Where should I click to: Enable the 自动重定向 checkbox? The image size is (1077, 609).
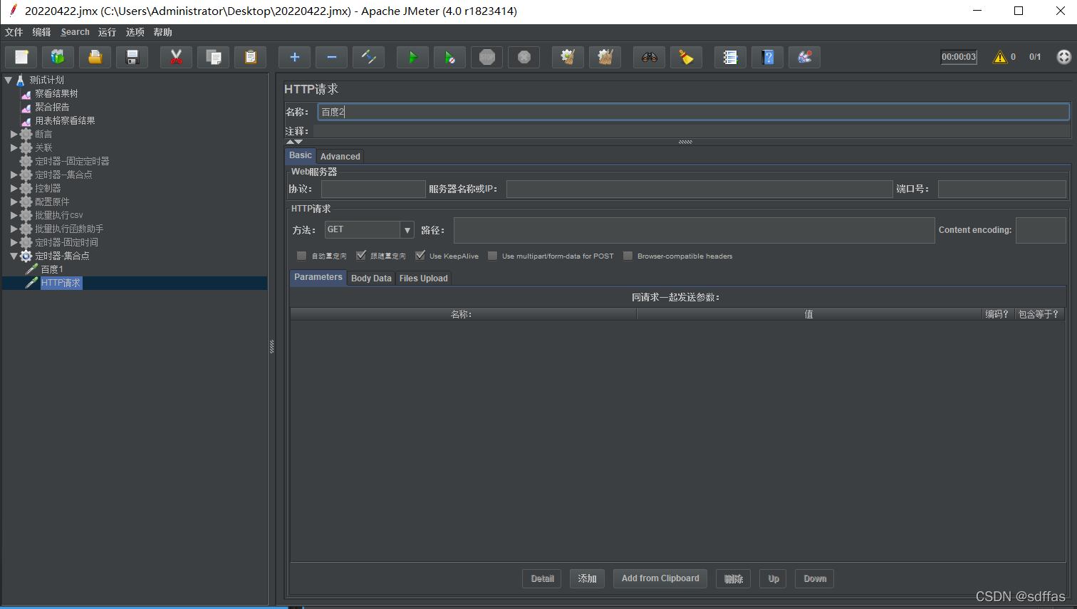[x=301, y=256]
